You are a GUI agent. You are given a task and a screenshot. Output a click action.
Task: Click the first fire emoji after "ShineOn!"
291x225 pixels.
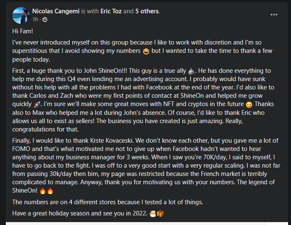(43, 191)
